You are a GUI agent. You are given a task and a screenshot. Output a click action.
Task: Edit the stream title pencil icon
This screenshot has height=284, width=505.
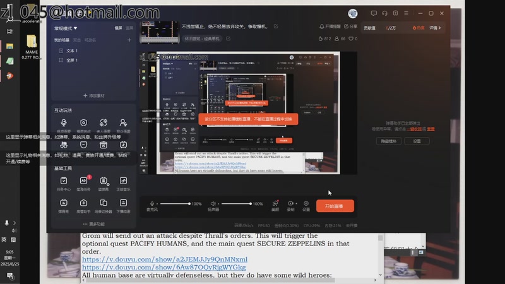click(276, 27)
